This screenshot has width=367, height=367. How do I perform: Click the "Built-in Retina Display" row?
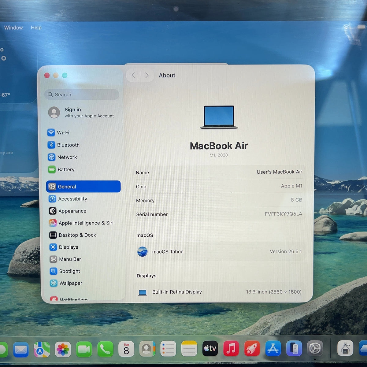(x=219, y=292)
